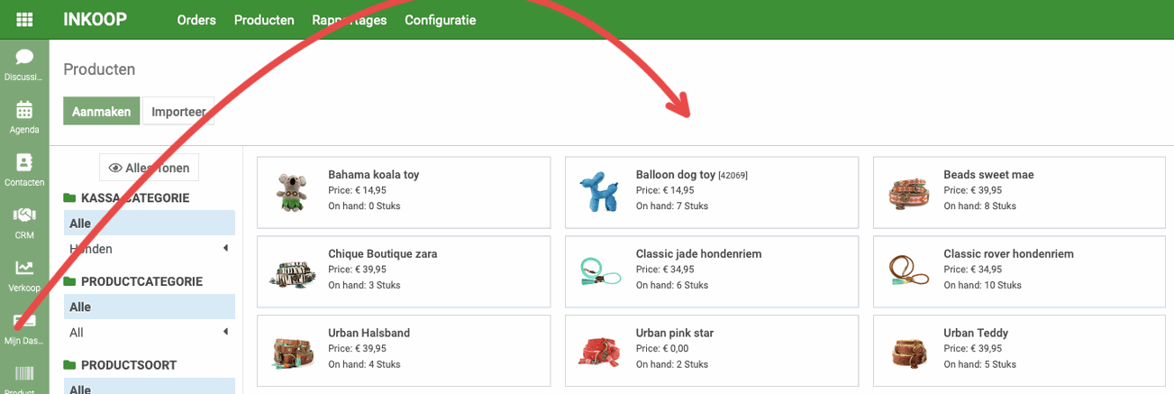Open the Contacten sidebar icon
Screen dimensions: 1174x394
pyautogui.click(x=24, y=170)
